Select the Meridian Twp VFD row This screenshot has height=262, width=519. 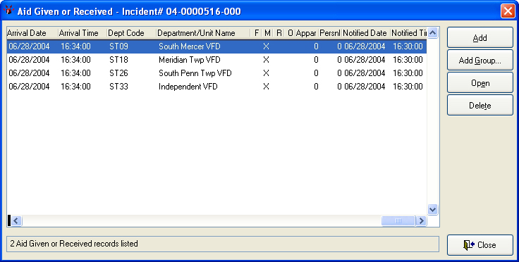[x=216, y=60]
